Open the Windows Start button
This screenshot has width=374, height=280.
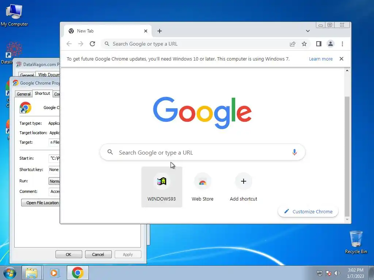pos(9,273)
